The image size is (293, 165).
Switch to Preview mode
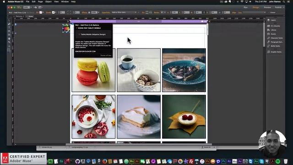click(x=267, y=7)
